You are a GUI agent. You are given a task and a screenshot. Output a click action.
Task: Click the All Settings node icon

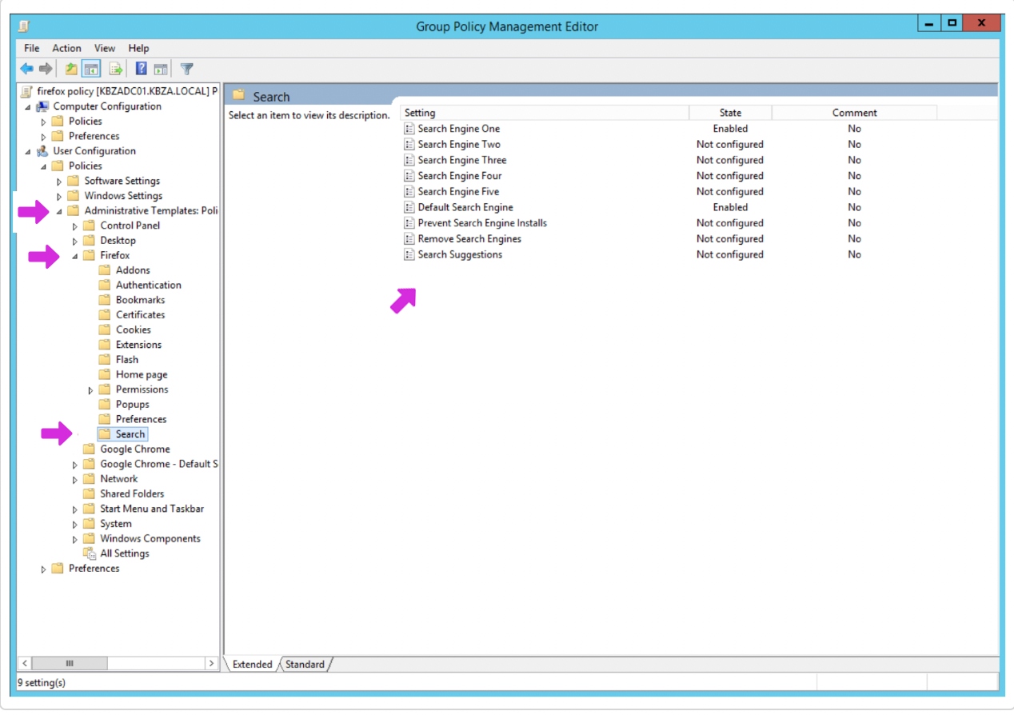click(x=89, y=553)
